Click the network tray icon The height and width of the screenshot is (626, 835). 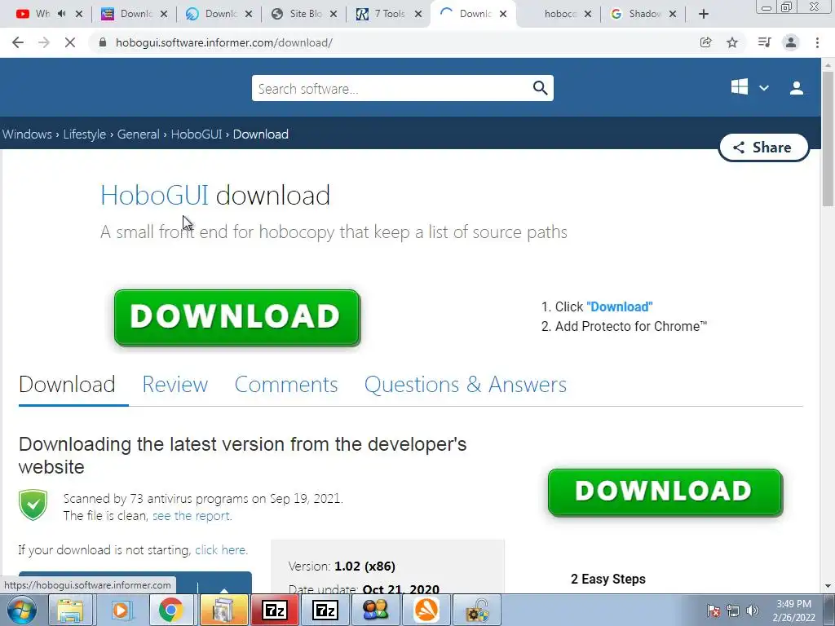(733, 611)
